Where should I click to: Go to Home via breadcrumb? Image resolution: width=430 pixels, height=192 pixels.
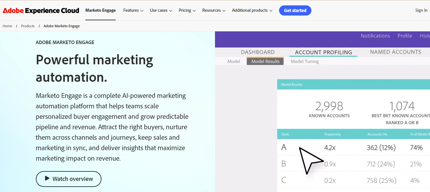(x=7, y=26)
